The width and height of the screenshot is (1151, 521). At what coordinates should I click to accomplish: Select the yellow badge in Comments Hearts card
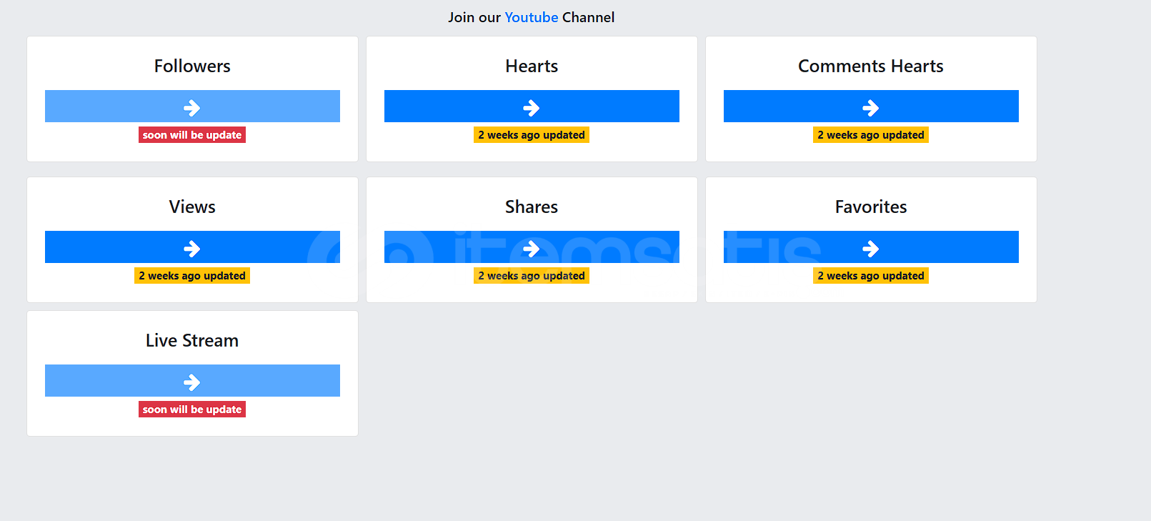pos(870,135)
